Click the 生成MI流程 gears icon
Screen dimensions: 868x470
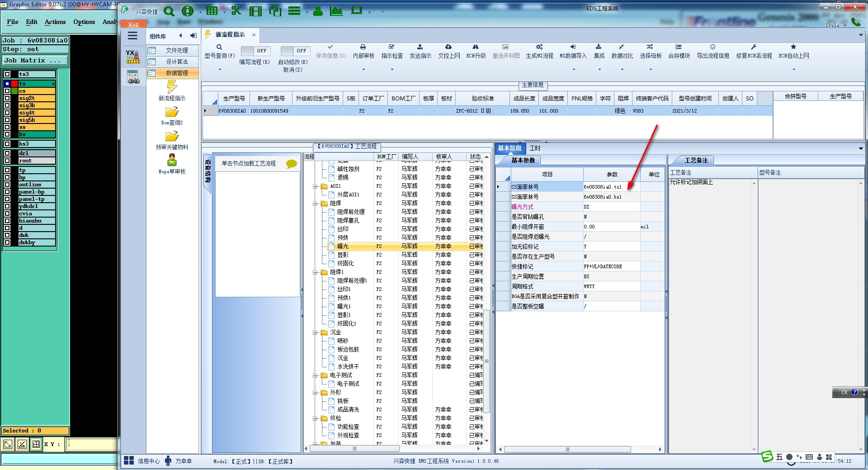pyautogui.click(x=539, y=47)
